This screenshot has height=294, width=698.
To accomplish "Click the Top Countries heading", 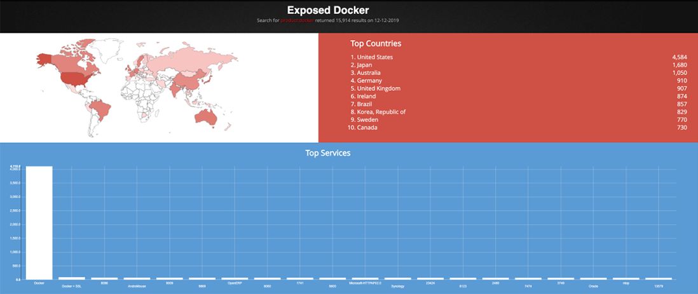I will point(376,44).
